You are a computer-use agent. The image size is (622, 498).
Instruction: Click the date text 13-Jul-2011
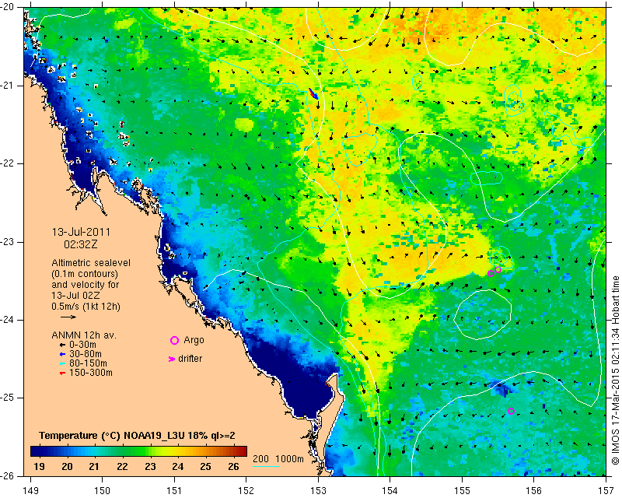coord(81,232)
